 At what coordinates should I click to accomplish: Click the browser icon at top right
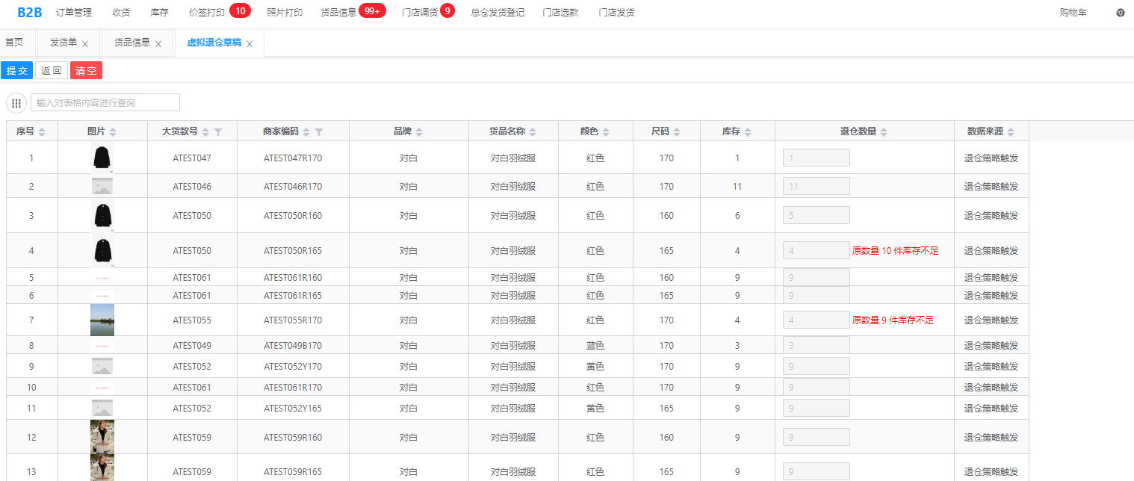tap(1121, 13)
